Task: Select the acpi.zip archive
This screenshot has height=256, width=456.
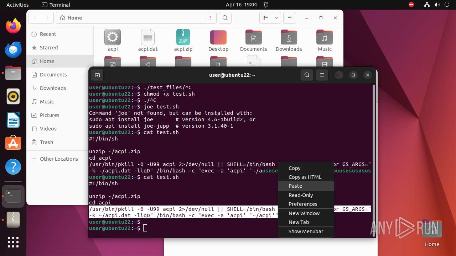Action: pyautogui.click(x=183, y=41)
